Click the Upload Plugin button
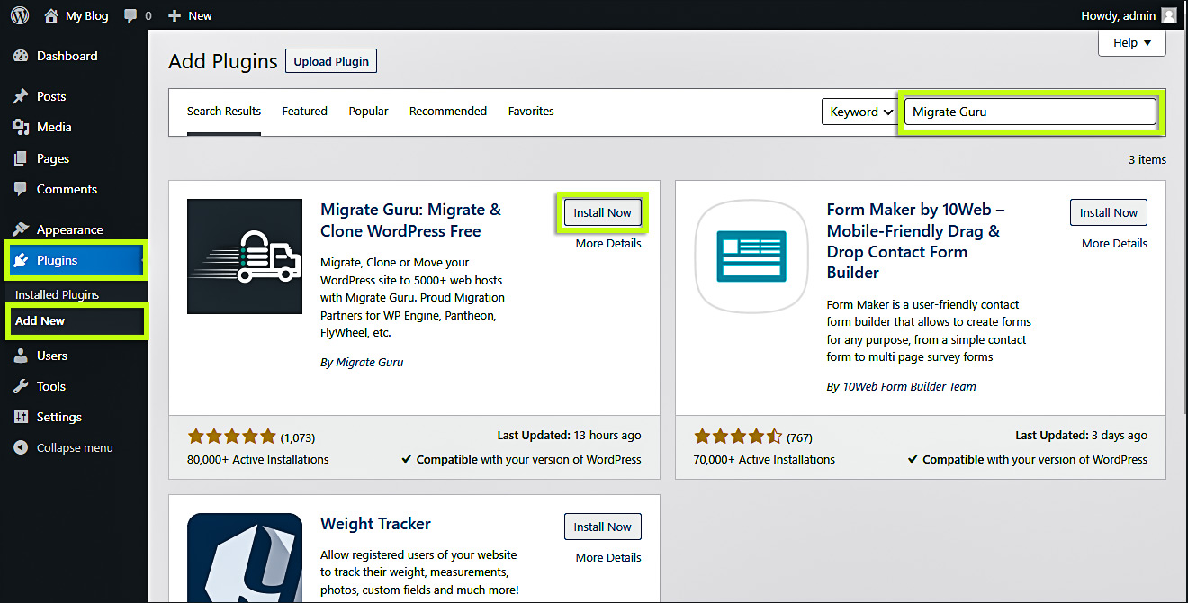The height and width of the screenshot is (603, 1188). [330, 61]
